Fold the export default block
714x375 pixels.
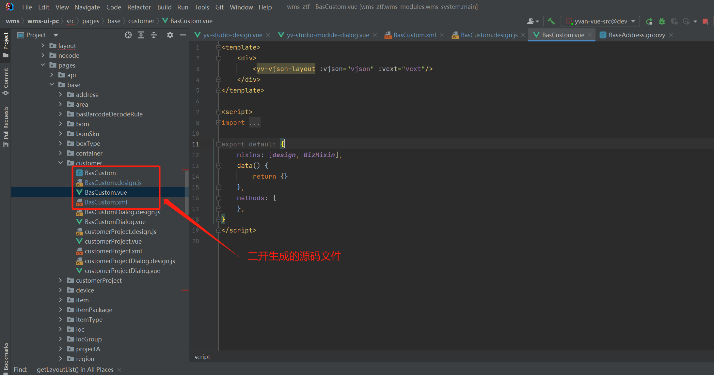[218, 144]
